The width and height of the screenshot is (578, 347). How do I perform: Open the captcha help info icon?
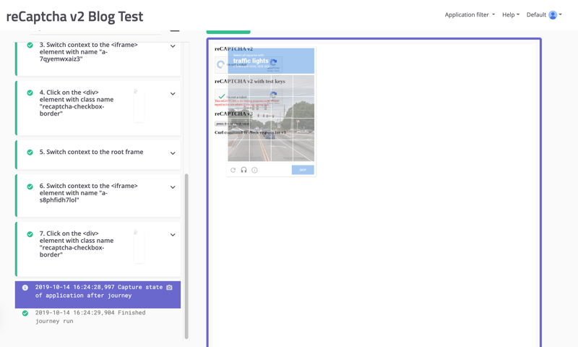pos(254,170)
